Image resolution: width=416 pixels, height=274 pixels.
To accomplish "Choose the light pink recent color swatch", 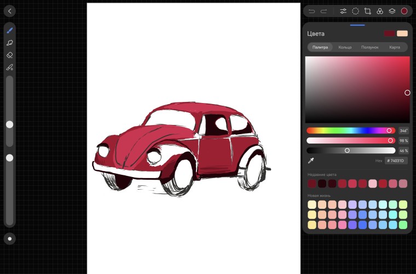I will 372,184.
